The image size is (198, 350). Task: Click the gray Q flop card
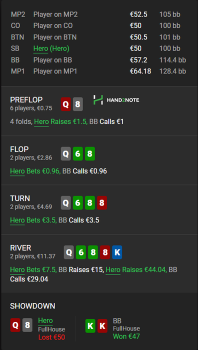tap(66, 153)
